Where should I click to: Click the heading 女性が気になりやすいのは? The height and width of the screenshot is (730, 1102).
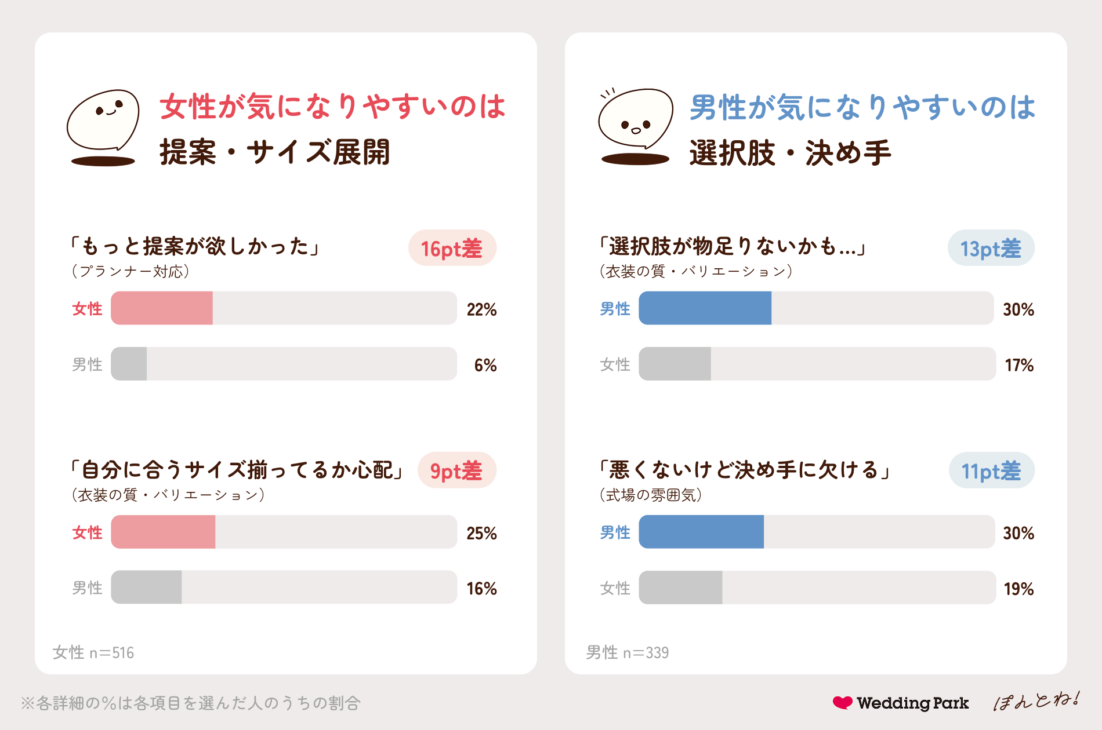pyautogui.click(x=333, y=107)
